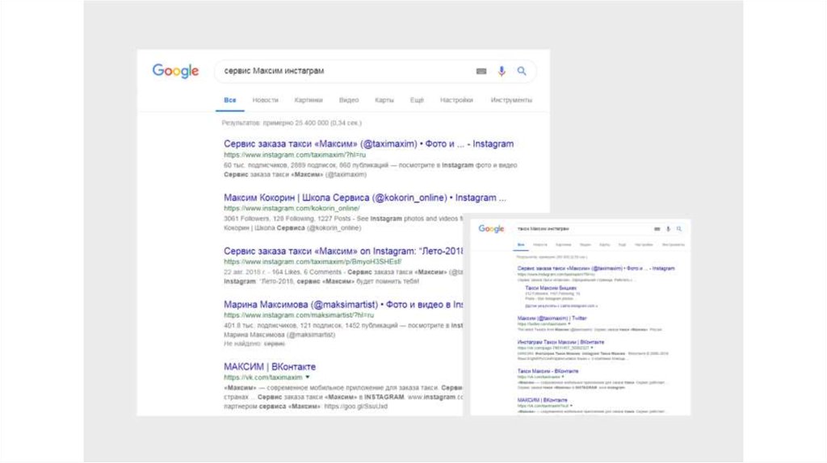
Task: Open the Ещё menu in the large page
Action: (417, 100)
